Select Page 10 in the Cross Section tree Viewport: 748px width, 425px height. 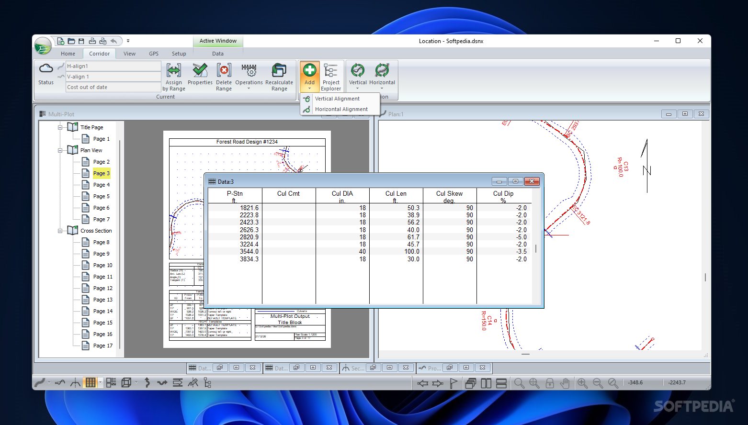[x=103, y=265]
